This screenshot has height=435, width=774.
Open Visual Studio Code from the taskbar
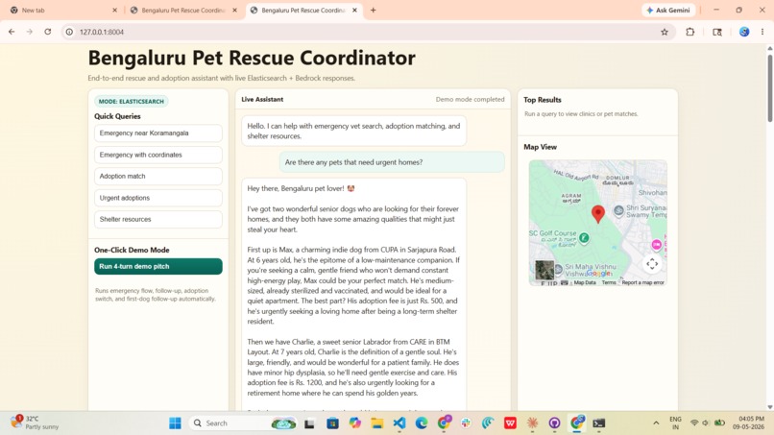399,423
